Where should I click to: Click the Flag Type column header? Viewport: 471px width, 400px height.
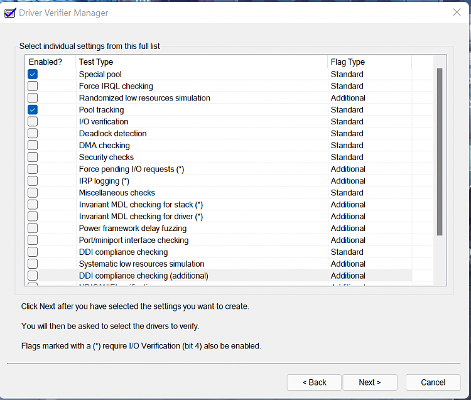tap(369, 62)
